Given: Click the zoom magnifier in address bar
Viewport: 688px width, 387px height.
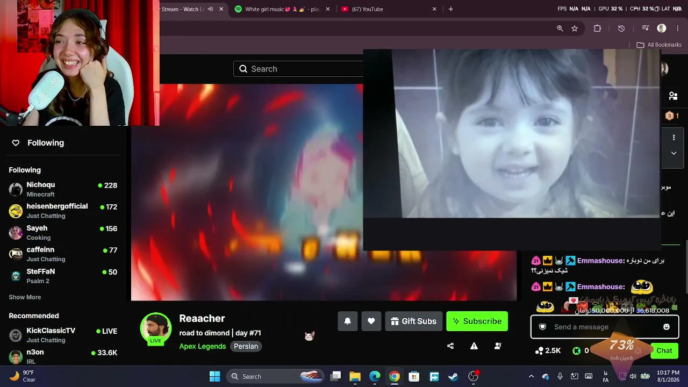Looking at the screenshot, I should click(x=560, y=28).
